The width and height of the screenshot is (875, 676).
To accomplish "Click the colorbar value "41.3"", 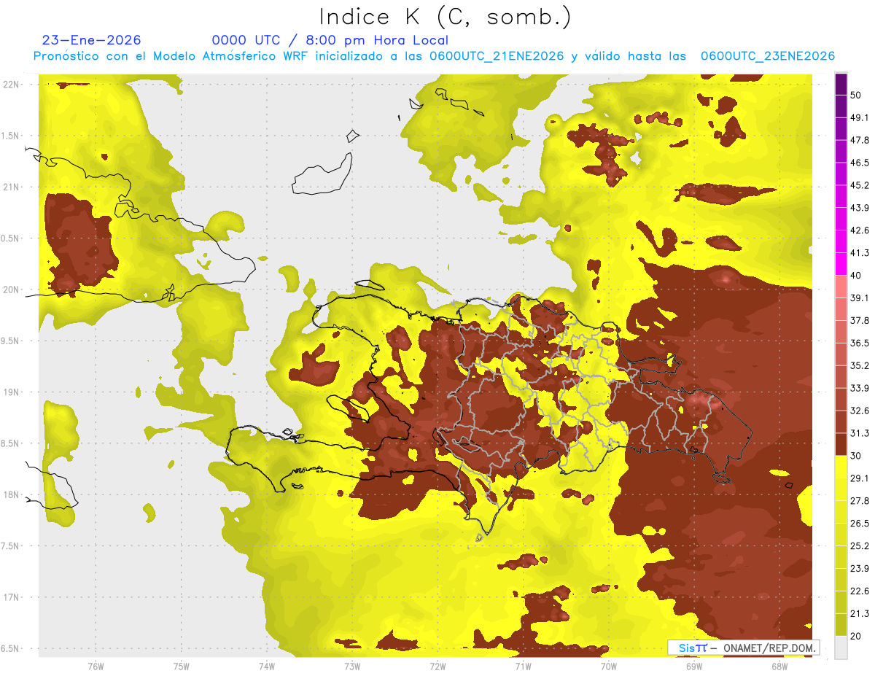I will coord(860,253).
